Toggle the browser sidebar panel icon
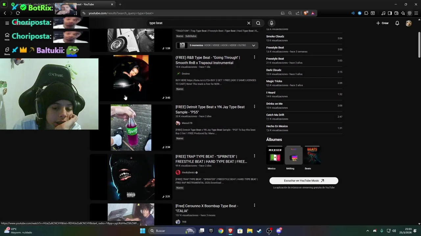421x236 pixels. tap(390, 13)
